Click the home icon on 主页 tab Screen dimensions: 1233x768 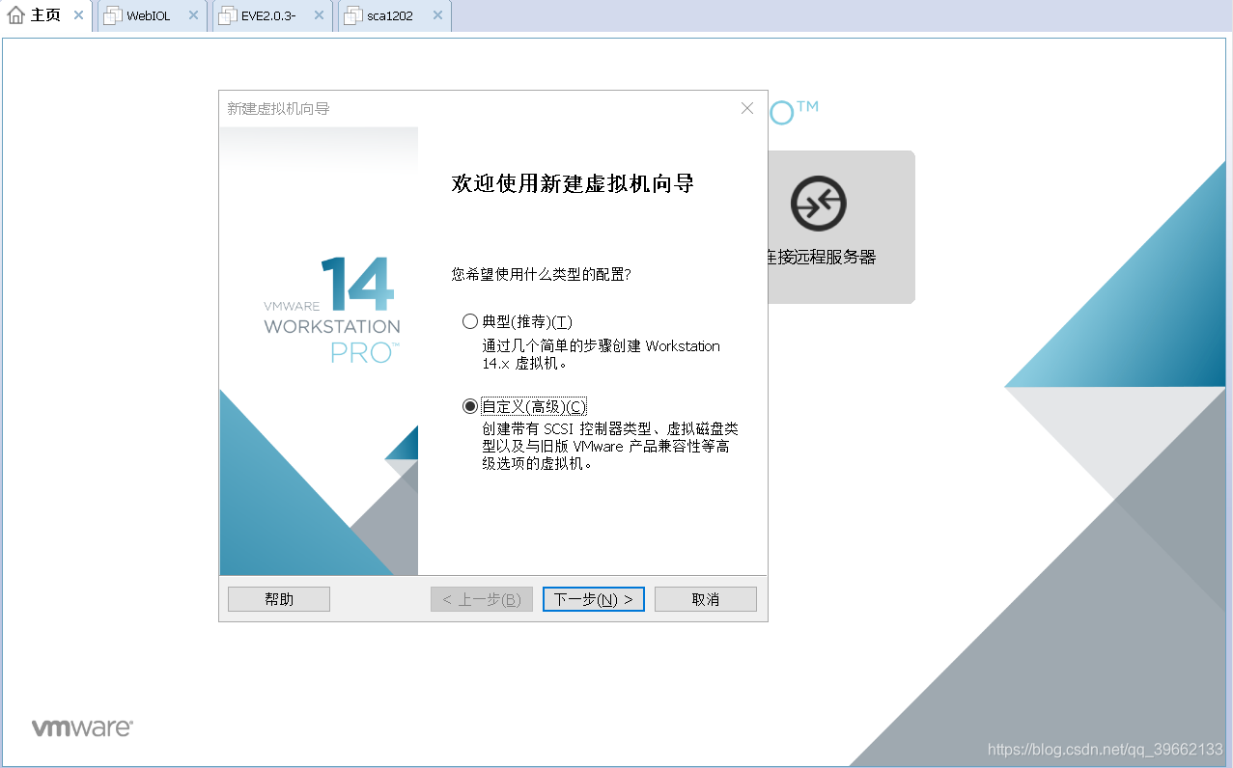click(x=15, y=15)
